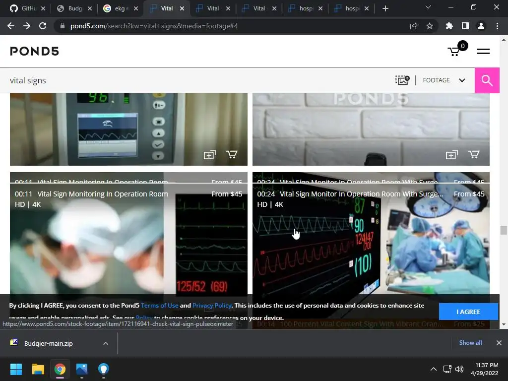Image resolution: width=508 pixels, height=381 pixels.
Task: Open the Windows Start menu
Action: click(x=16, y=369)
